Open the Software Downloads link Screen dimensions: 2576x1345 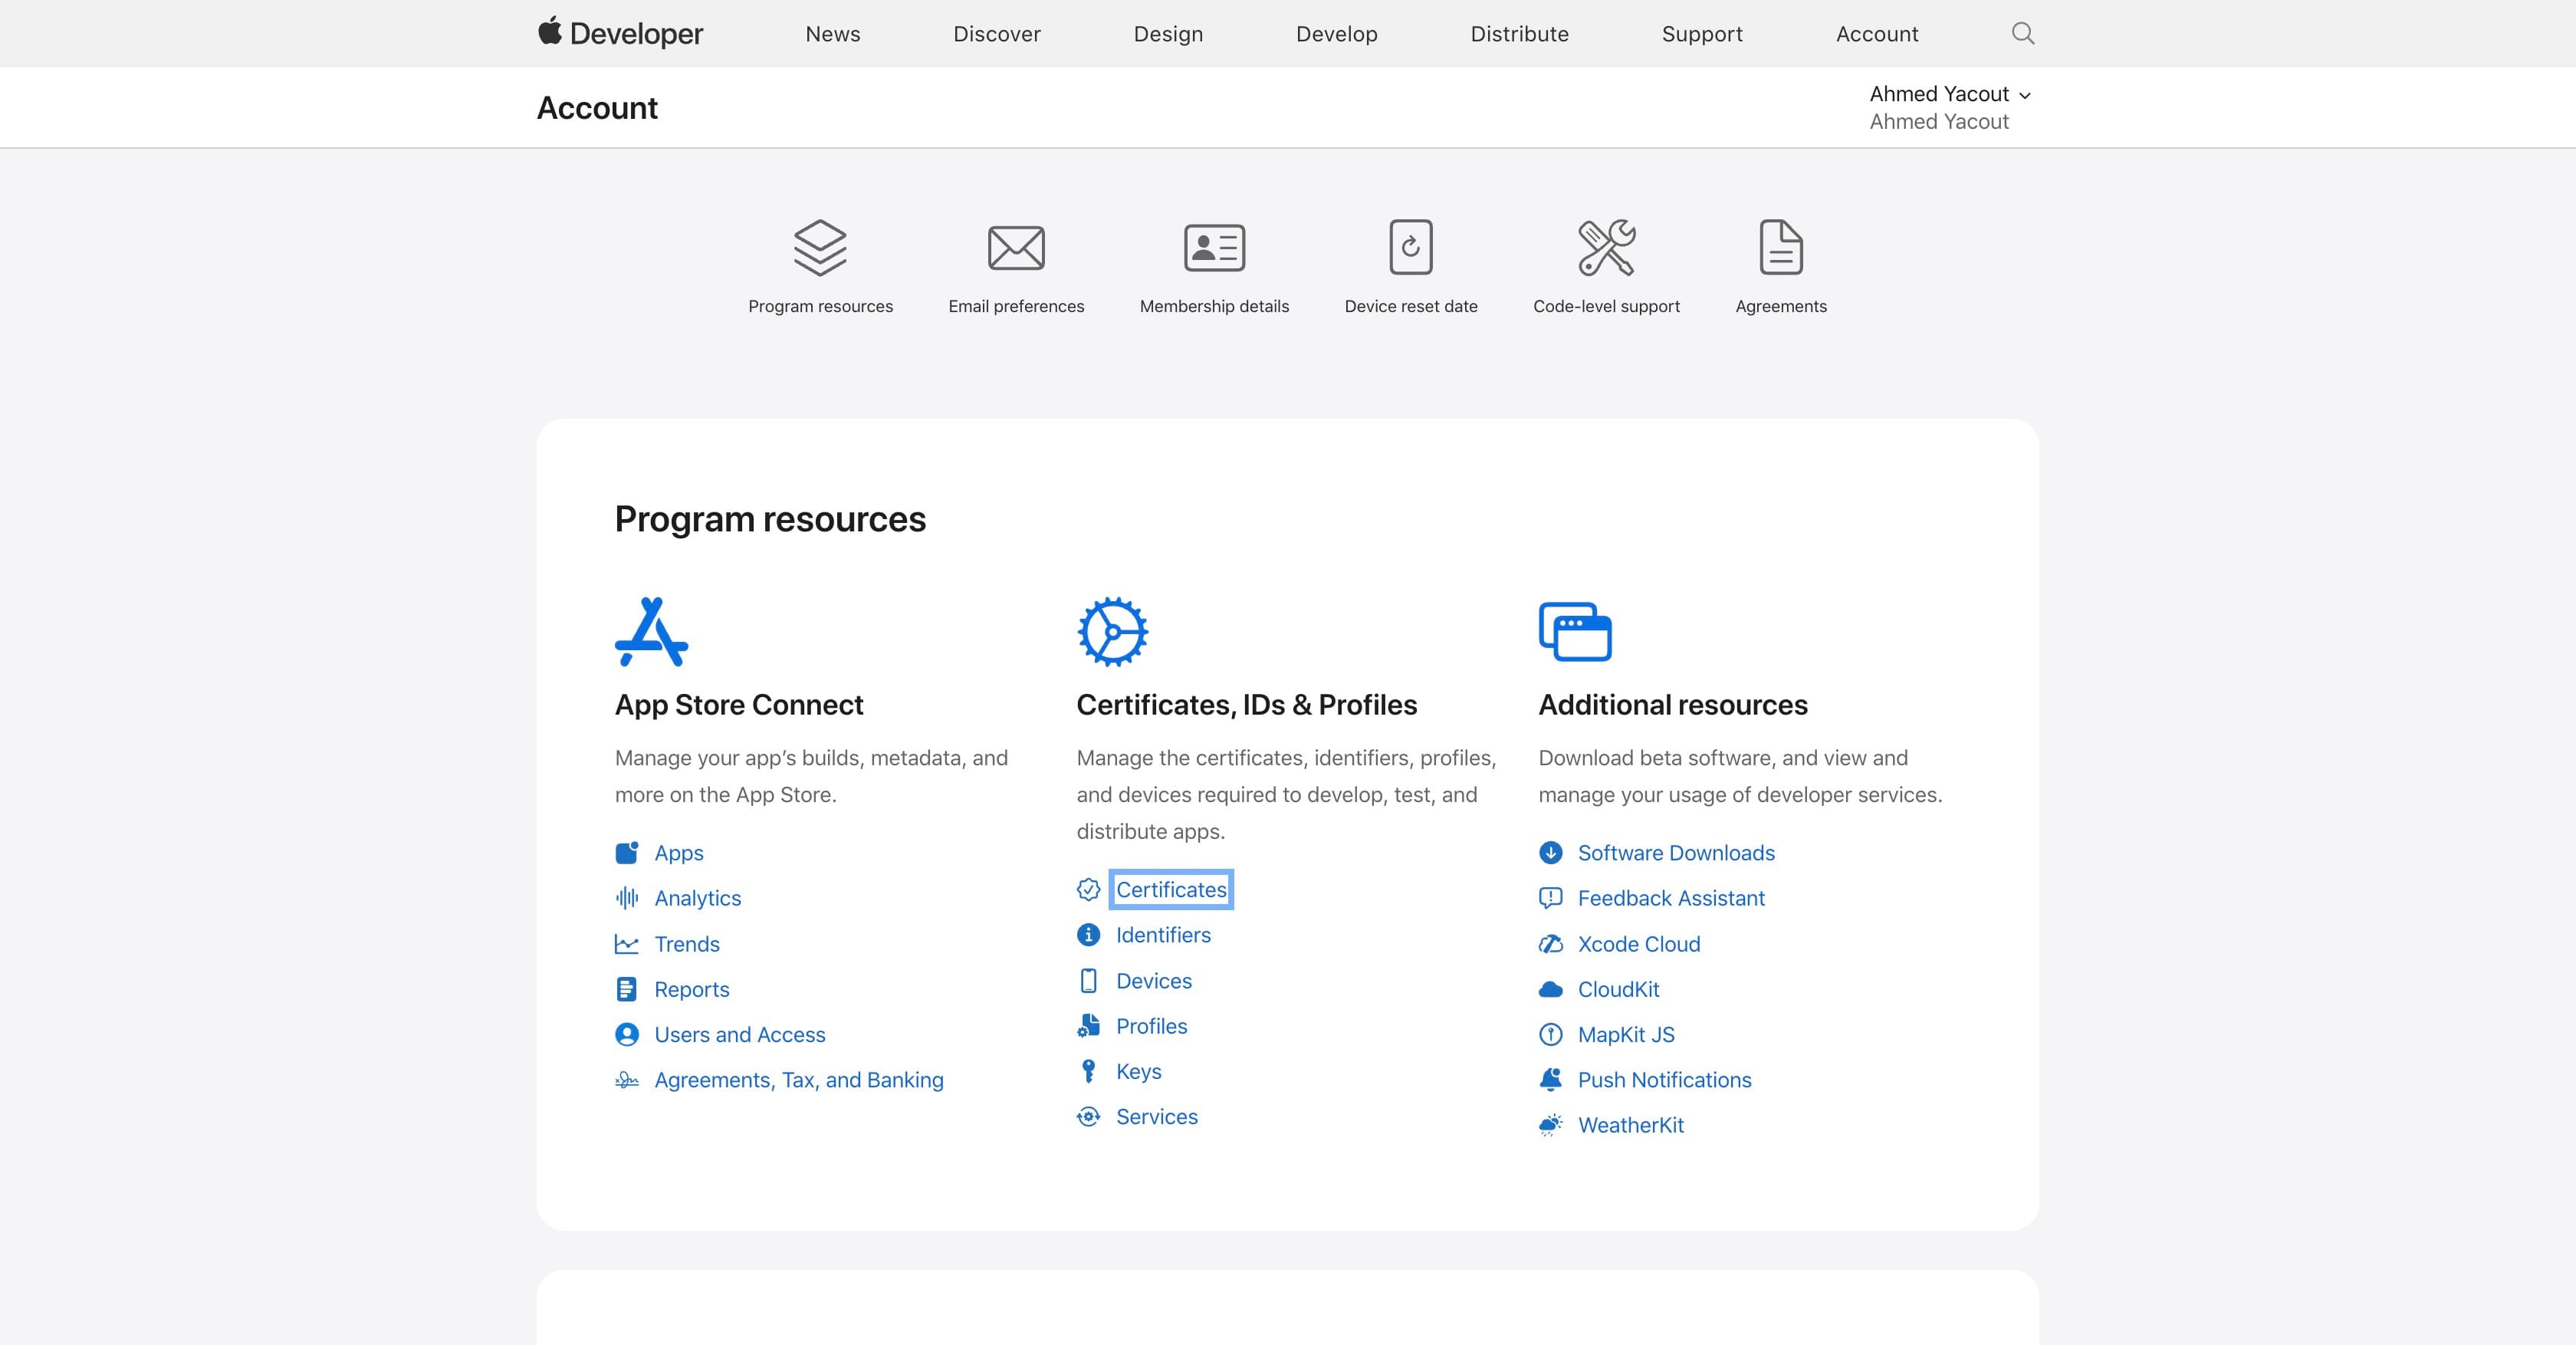pos(1676,853)
